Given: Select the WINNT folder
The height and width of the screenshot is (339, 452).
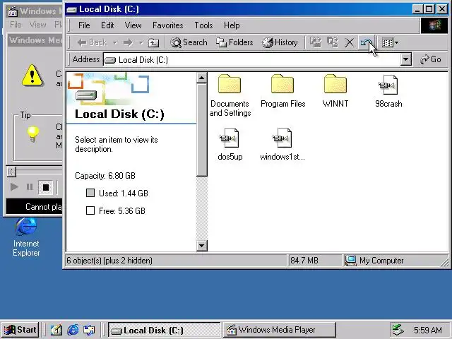Looking at the screenshot, I should [335, 91].
